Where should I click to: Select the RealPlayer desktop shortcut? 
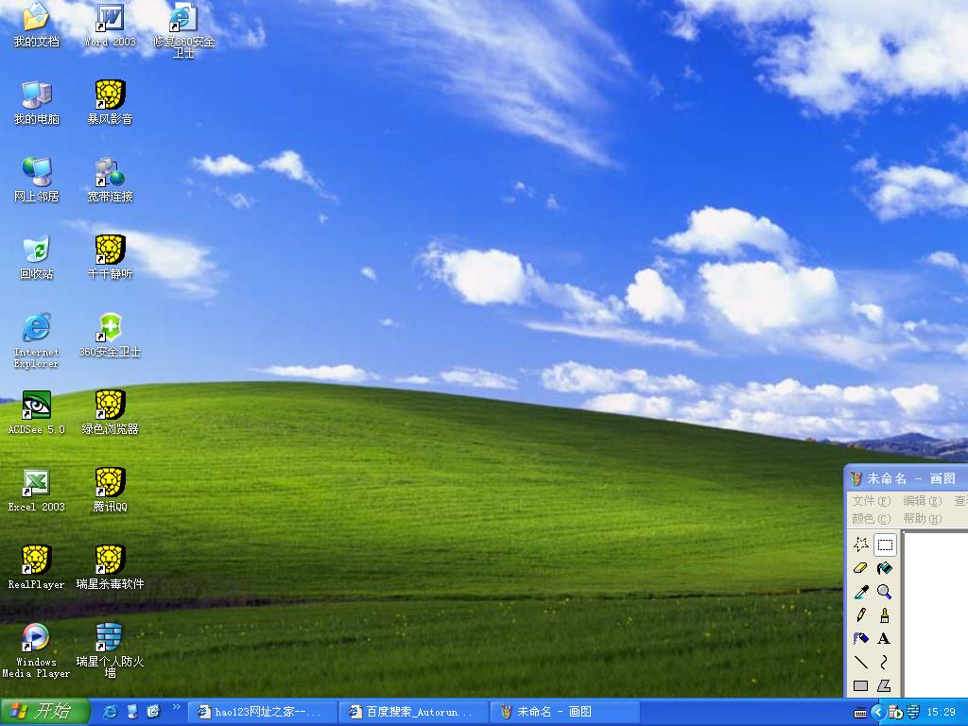[x=37, y=568]
